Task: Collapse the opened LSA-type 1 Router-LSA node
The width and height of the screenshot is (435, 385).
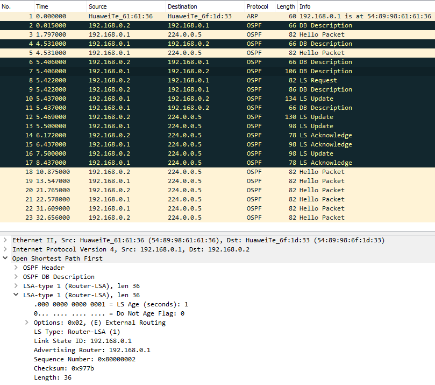Action: [16, 295]
